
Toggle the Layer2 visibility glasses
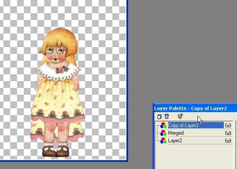[x=228, y=141]
